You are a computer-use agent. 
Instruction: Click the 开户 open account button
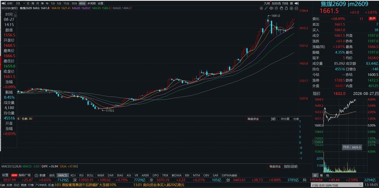click(371, 19)
